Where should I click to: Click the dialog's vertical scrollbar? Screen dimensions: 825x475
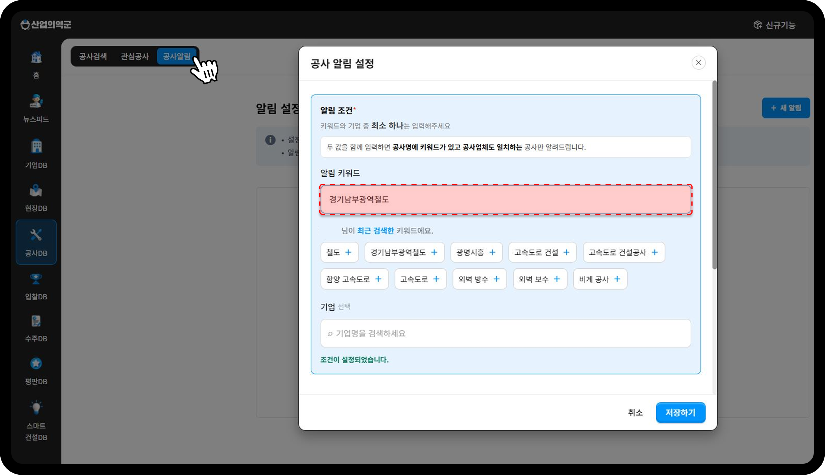[715, 175]
